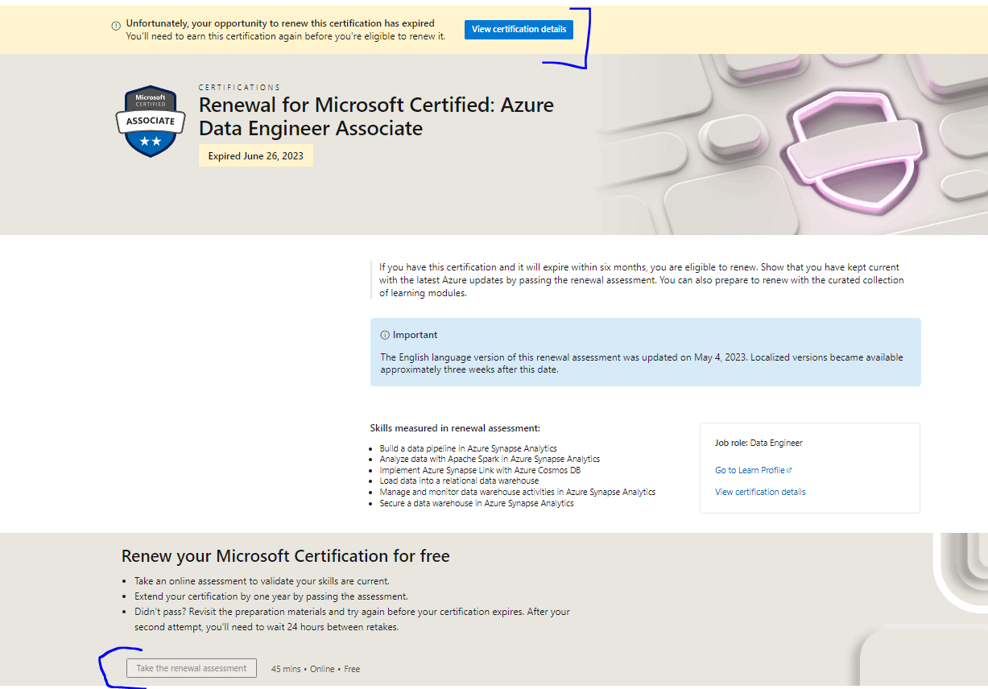Click Unfortunately, your opportunity to renew message
This screenshot has height=689, width=988.
point(280,23)
